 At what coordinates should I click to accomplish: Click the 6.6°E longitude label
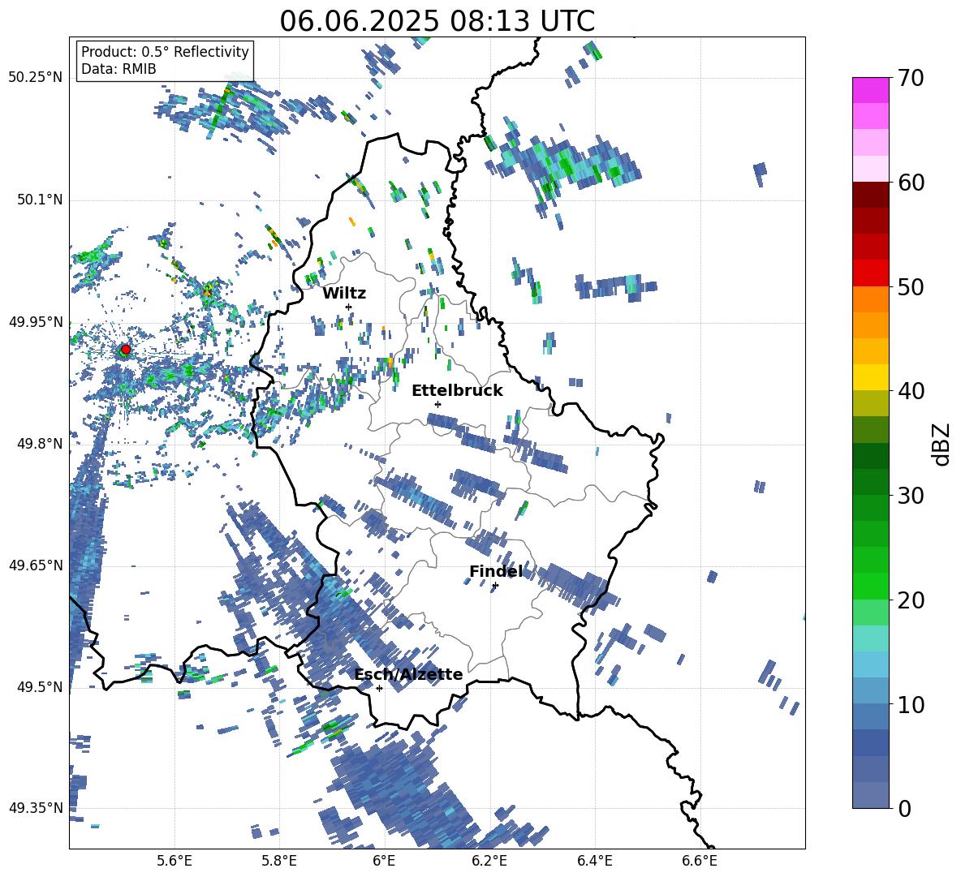click(x=700, y=861)
